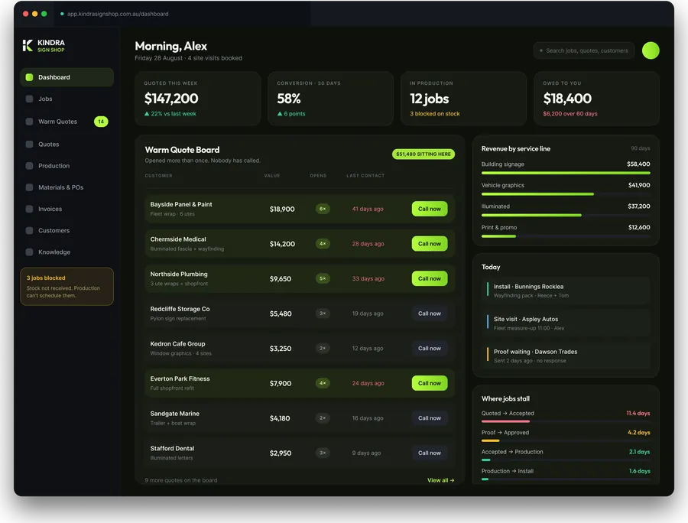
Task: Click '9 more quotes on the board'
Action: point(181,480)
